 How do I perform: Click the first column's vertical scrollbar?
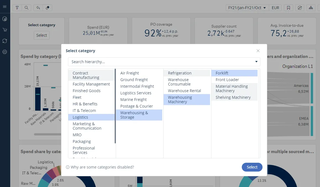(x=115, y=106)
